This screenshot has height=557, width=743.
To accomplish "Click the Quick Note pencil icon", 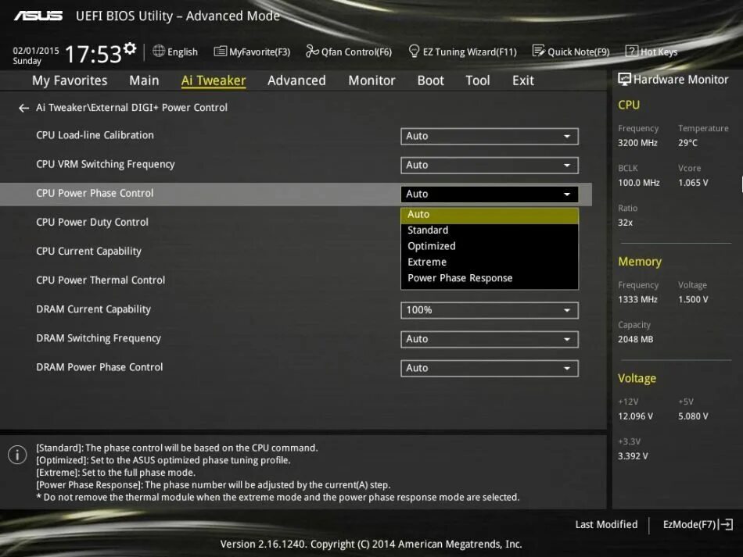I will point(538,51).
